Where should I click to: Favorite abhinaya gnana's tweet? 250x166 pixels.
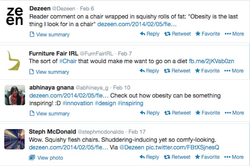(x=208, y=113)
